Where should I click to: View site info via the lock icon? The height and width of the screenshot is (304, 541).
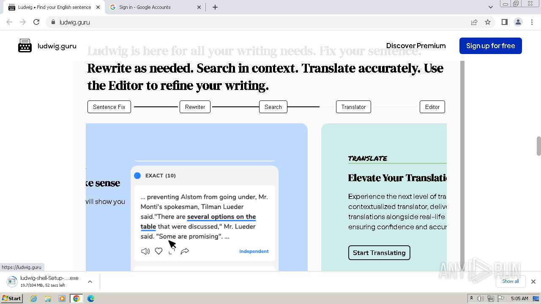[53, 22]
